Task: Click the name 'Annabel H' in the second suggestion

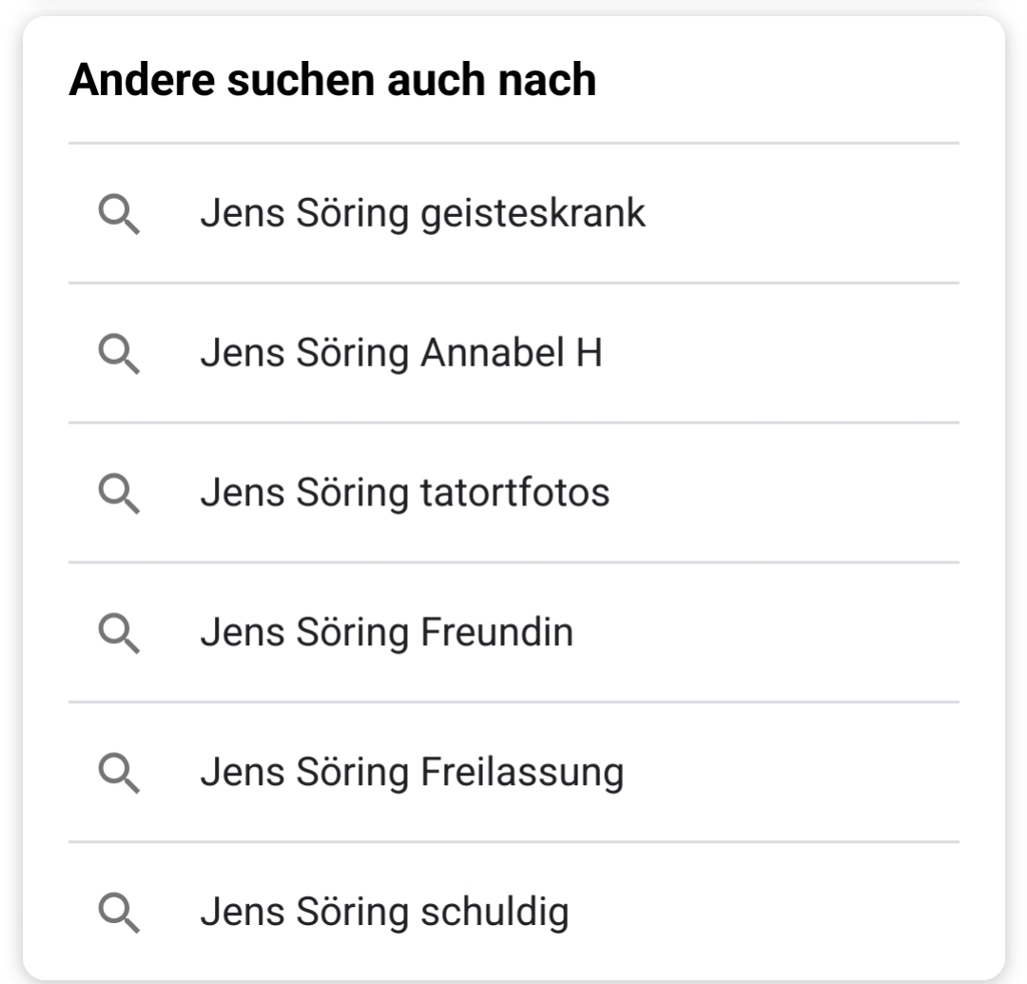Action: tap(512, 353)
